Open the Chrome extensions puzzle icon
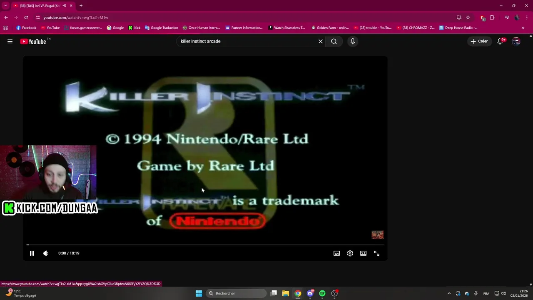Viewport: 533px width, 300px height. (492, 17)
